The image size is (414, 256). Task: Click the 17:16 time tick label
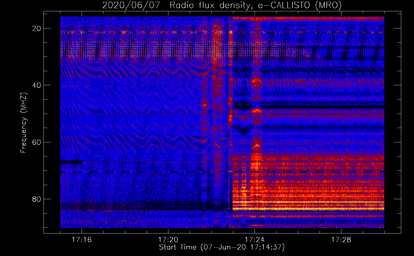(82, 240)
